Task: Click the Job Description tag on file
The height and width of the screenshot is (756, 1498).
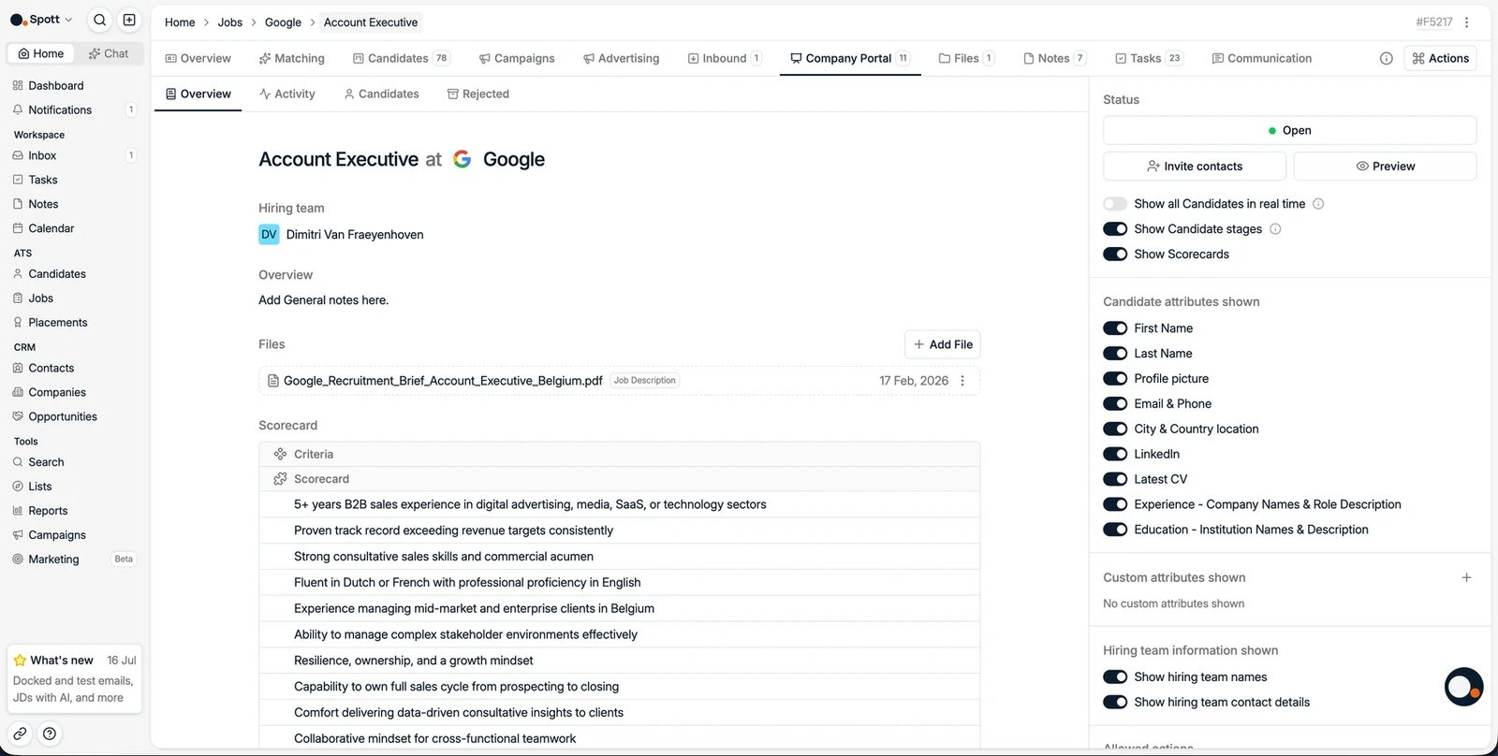Action: 644,381
